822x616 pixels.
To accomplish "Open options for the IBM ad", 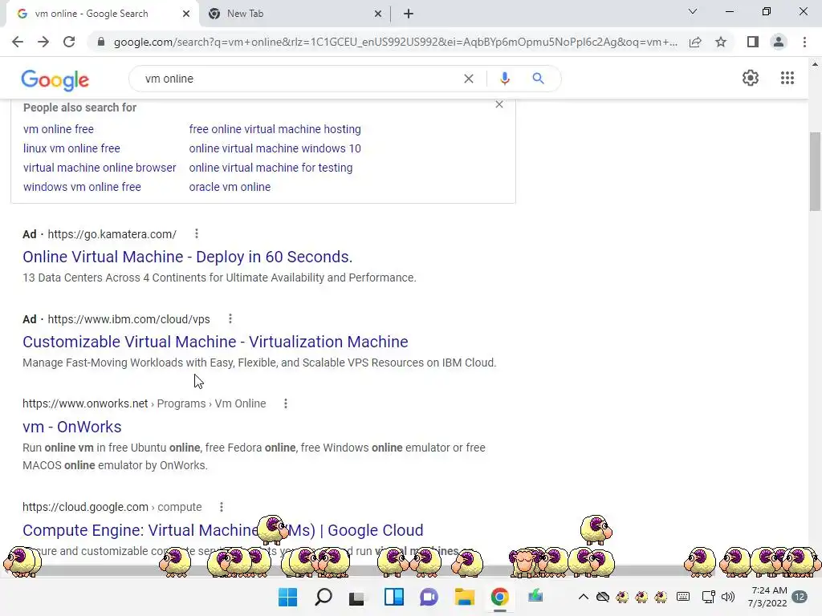I will pyautogui.click(x=230, y=318).
